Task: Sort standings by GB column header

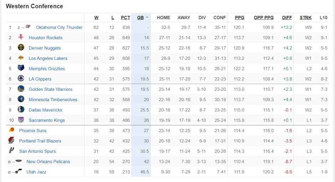Action: coord(140,18)
